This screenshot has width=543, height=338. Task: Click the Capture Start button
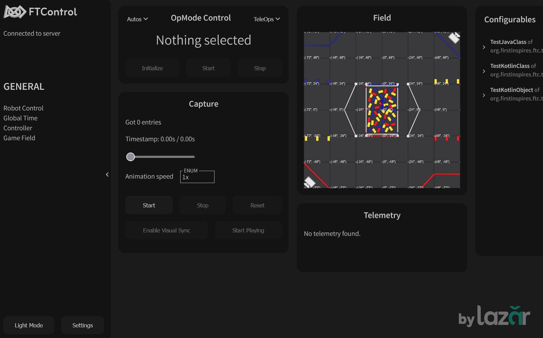(x=149, y=205)
